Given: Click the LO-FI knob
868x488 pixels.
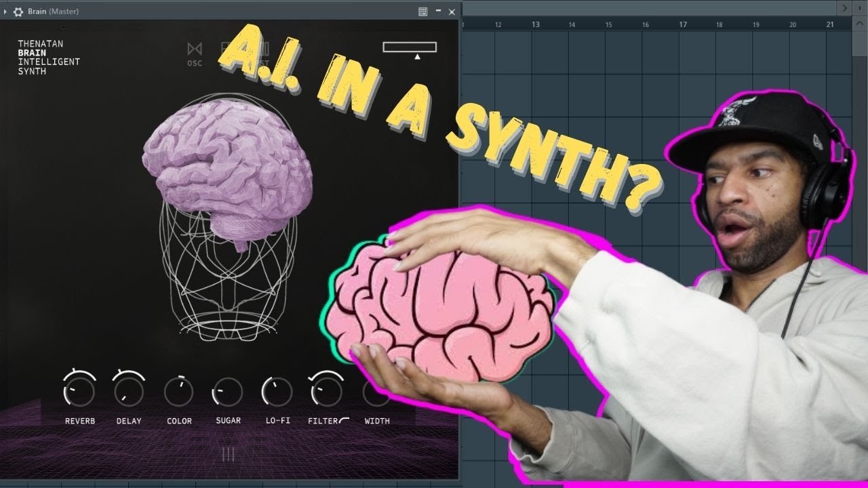Looking at the screenshot, I should (x=277, y=391).
